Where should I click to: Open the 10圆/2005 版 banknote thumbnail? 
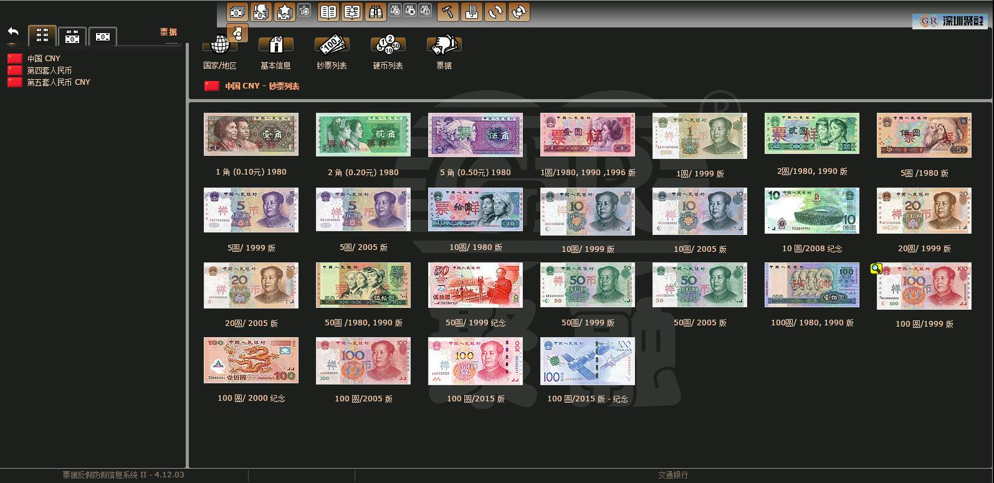click(700, 211)
